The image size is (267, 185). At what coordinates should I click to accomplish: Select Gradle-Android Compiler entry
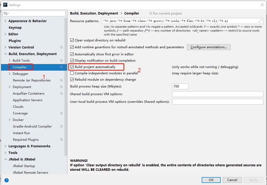pyautogui.click(x=32, y=126)
